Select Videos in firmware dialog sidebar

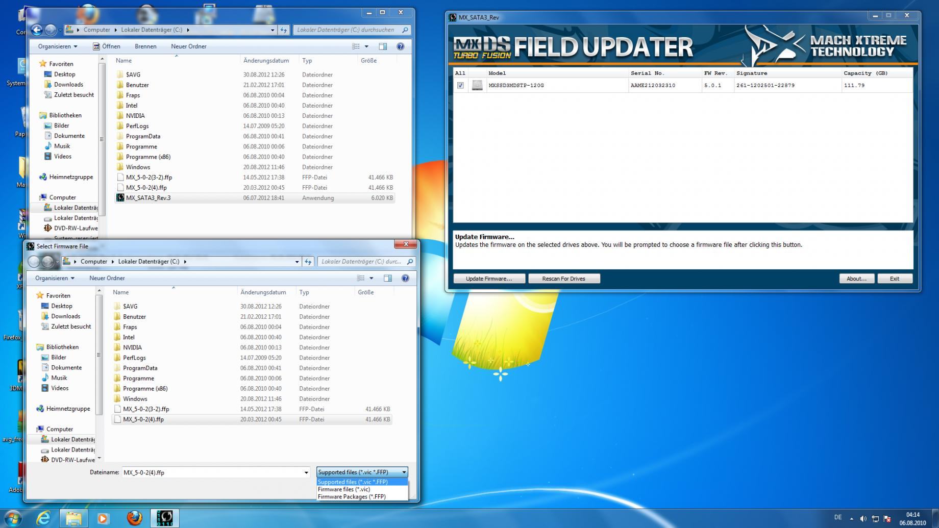(x=60, y=388)
